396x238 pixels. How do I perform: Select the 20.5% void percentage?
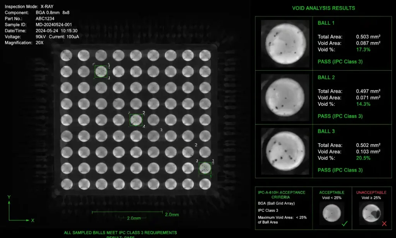(363, 158)
